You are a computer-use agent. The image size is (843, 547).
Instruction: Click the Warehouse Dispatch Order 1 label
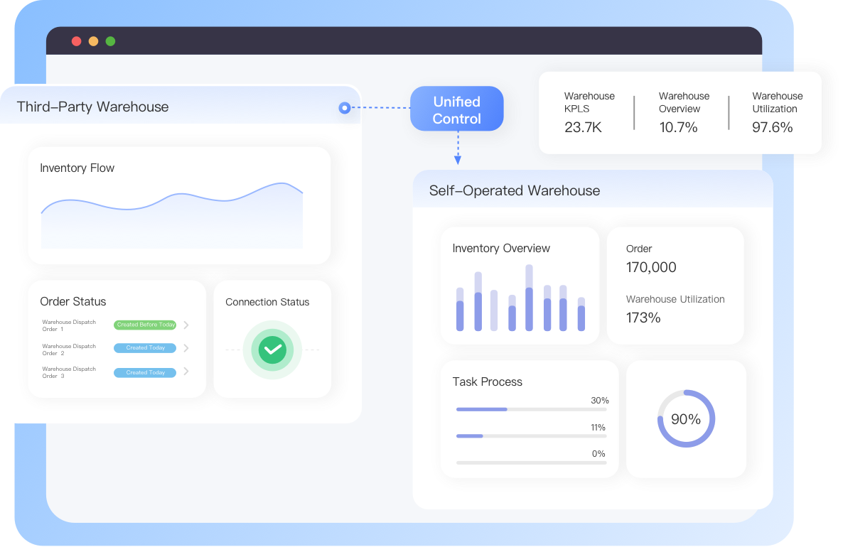pos(69,325)
